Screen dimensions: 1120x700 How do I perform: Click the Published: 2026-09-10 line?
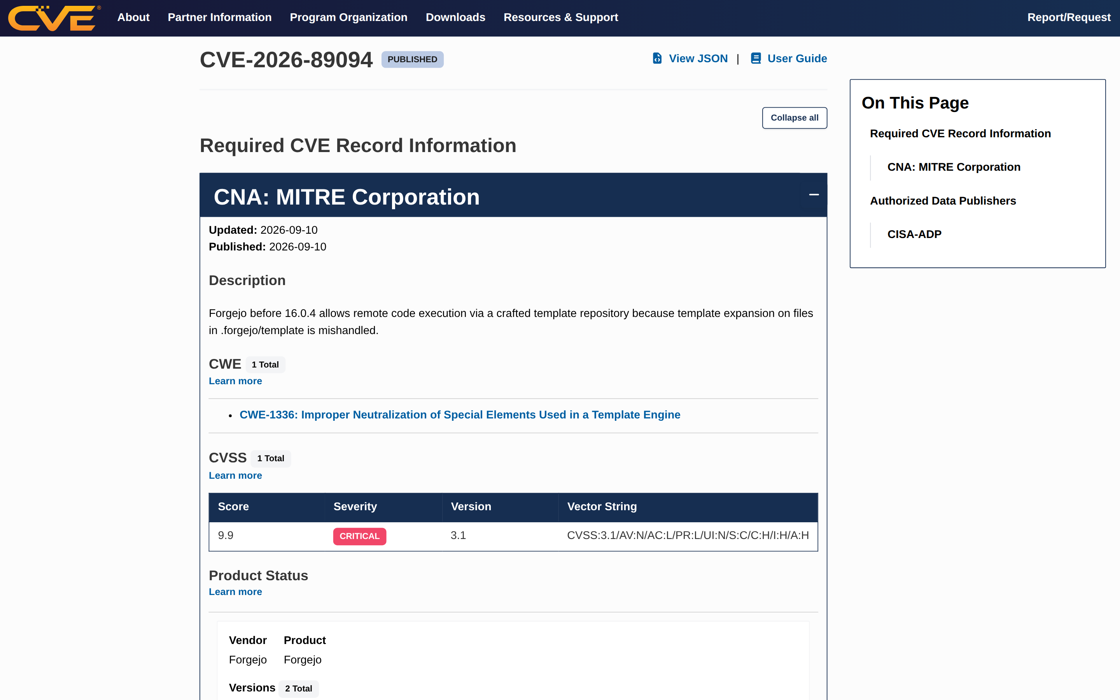tap(268, 247)
